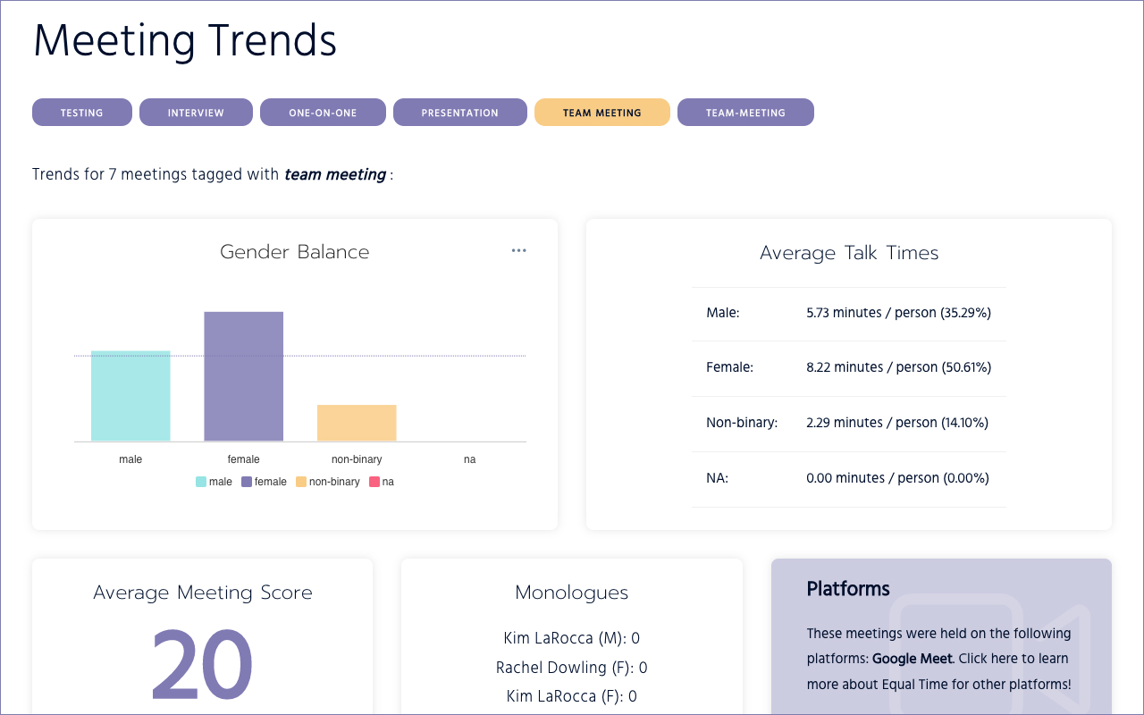Toggle the male legend swatch
The height and width of the screenshot is (715, 1144).
pos(201,482)
